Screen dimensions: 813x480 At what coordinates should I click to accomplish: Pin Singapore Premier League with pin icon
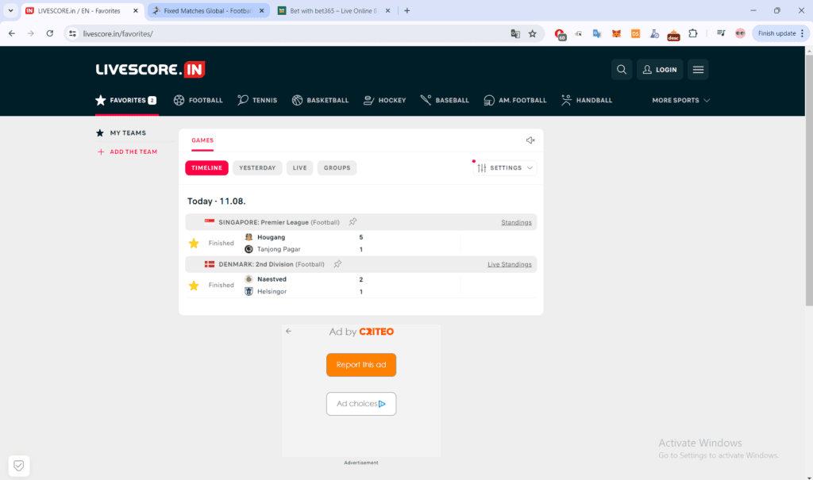[353, 222]
